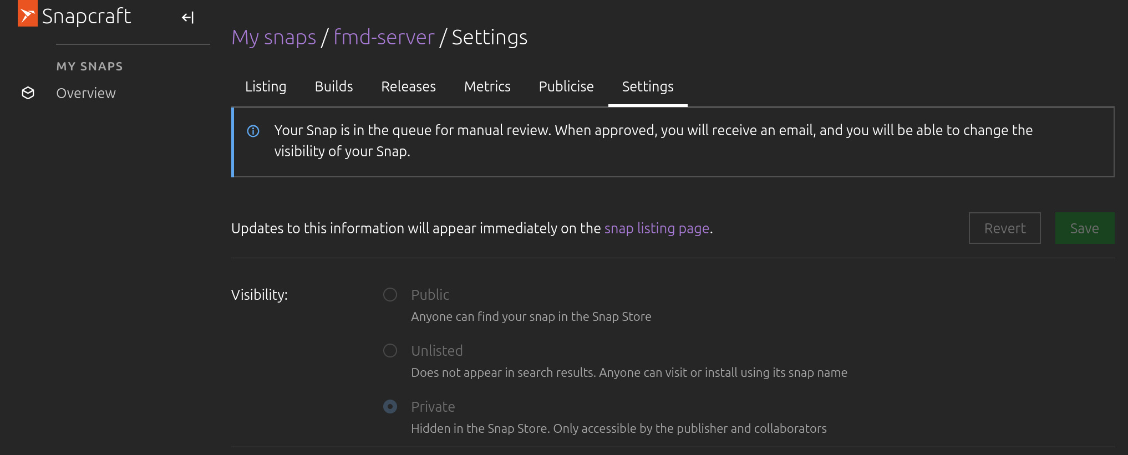Select the Settings tab
The width and height of the screenshot is (1128, 455).
(648, 86)
